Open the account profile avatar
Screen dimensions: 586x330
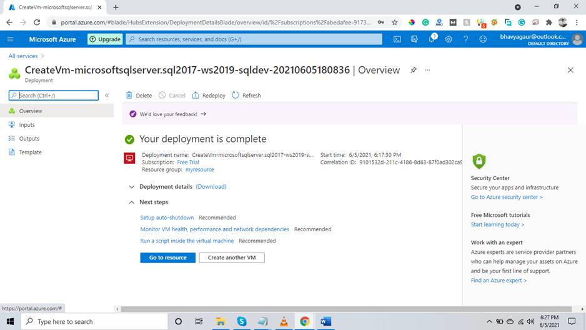[577, 39]
